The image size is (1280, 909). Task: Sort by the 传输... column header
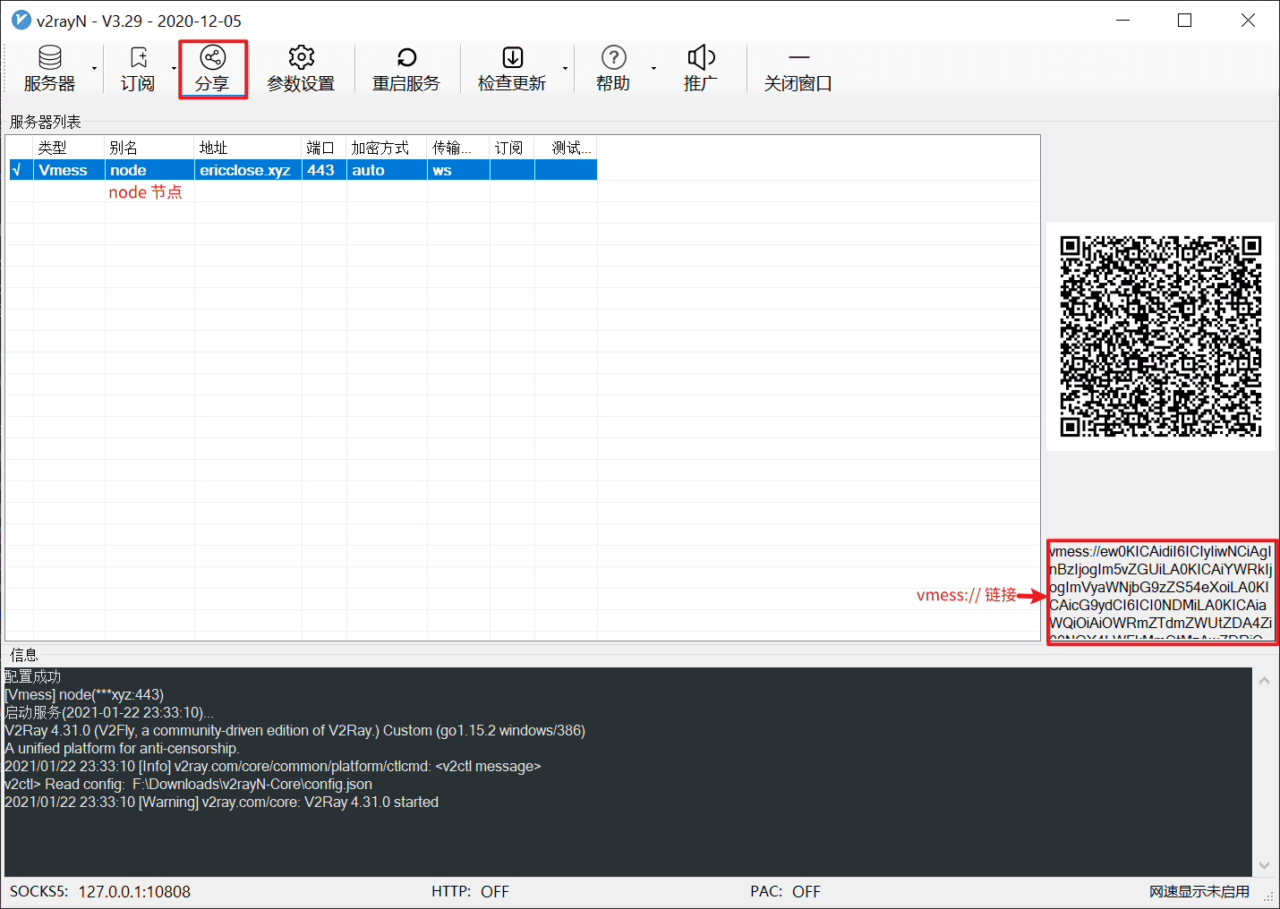[x=458, y=148]
